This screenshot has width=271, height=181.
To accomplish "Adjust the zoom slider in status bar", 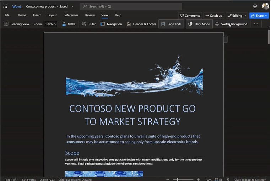I will pos(178,180).
